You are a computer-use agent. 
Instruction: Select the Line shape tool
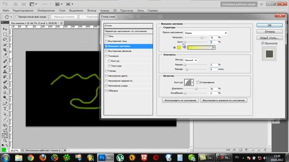tap(5, 119)
